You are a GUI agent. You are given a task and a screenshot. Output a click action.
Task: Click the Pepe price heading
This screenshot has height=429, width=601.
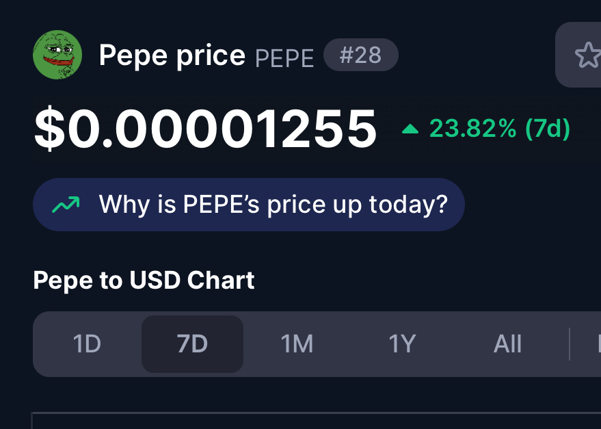pos(172,55)
